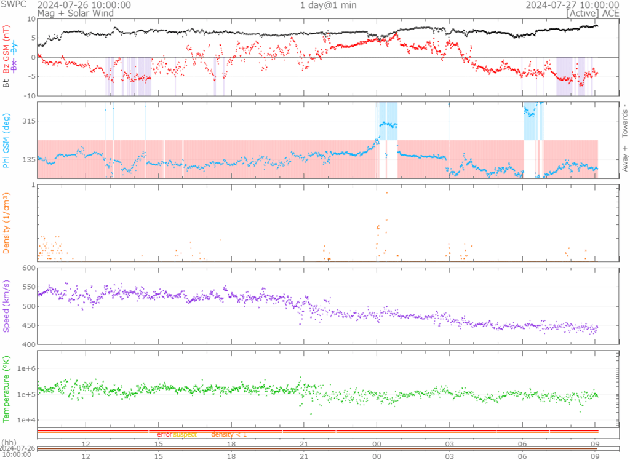Click the 00 hour tick on the time axis

click(x=377, y=443)
